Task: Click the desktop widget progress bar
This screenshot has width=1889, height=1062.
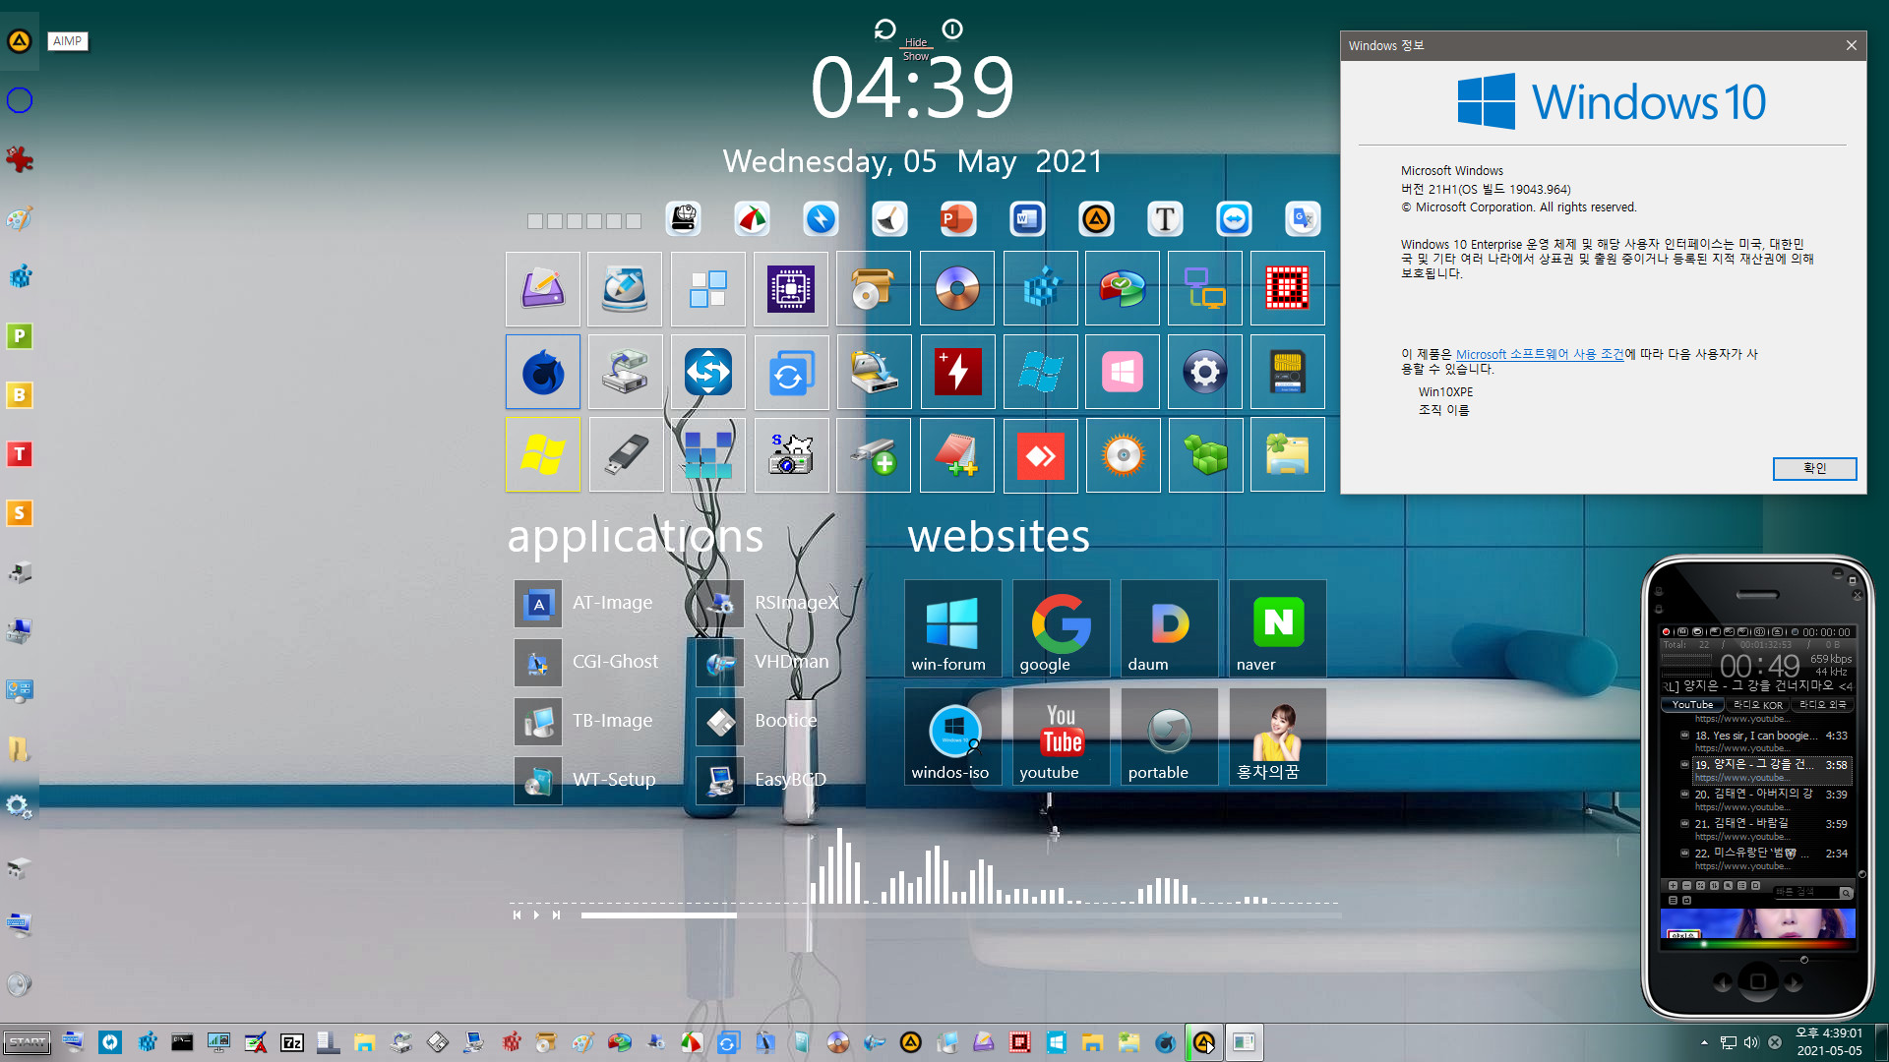Action: (960, 915)
